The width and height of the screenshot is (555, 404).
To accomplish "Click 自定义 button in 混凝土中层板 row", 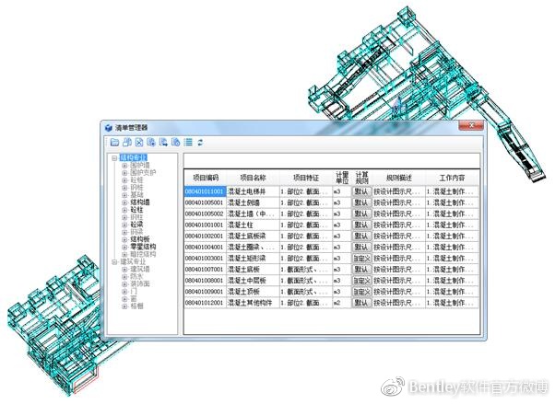I will coord(360,281).
